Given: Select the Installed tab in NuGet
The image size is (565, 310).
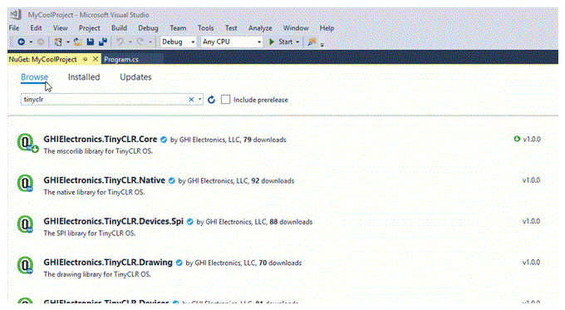Looking at the screenshot, I should click(x=84, y=77).
